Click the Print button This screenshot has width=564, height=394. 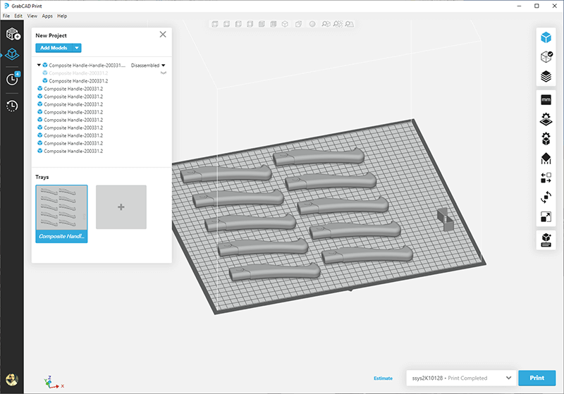(537, 378)
